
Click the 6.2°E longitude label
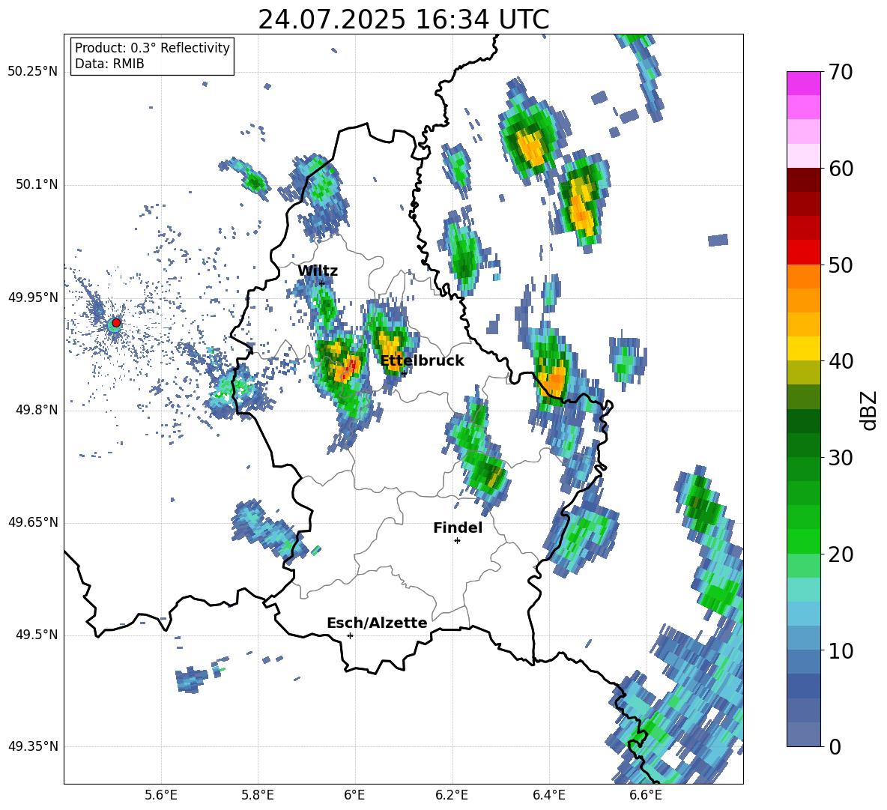[452, 795]
